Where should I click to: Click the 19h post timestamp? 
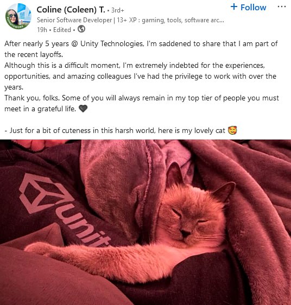[42, 30]
